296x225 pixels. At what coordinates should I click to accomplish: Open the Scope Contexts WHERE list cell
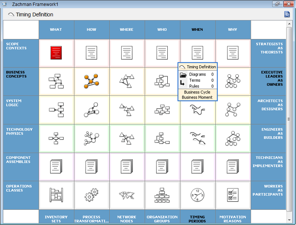(127, 53)
